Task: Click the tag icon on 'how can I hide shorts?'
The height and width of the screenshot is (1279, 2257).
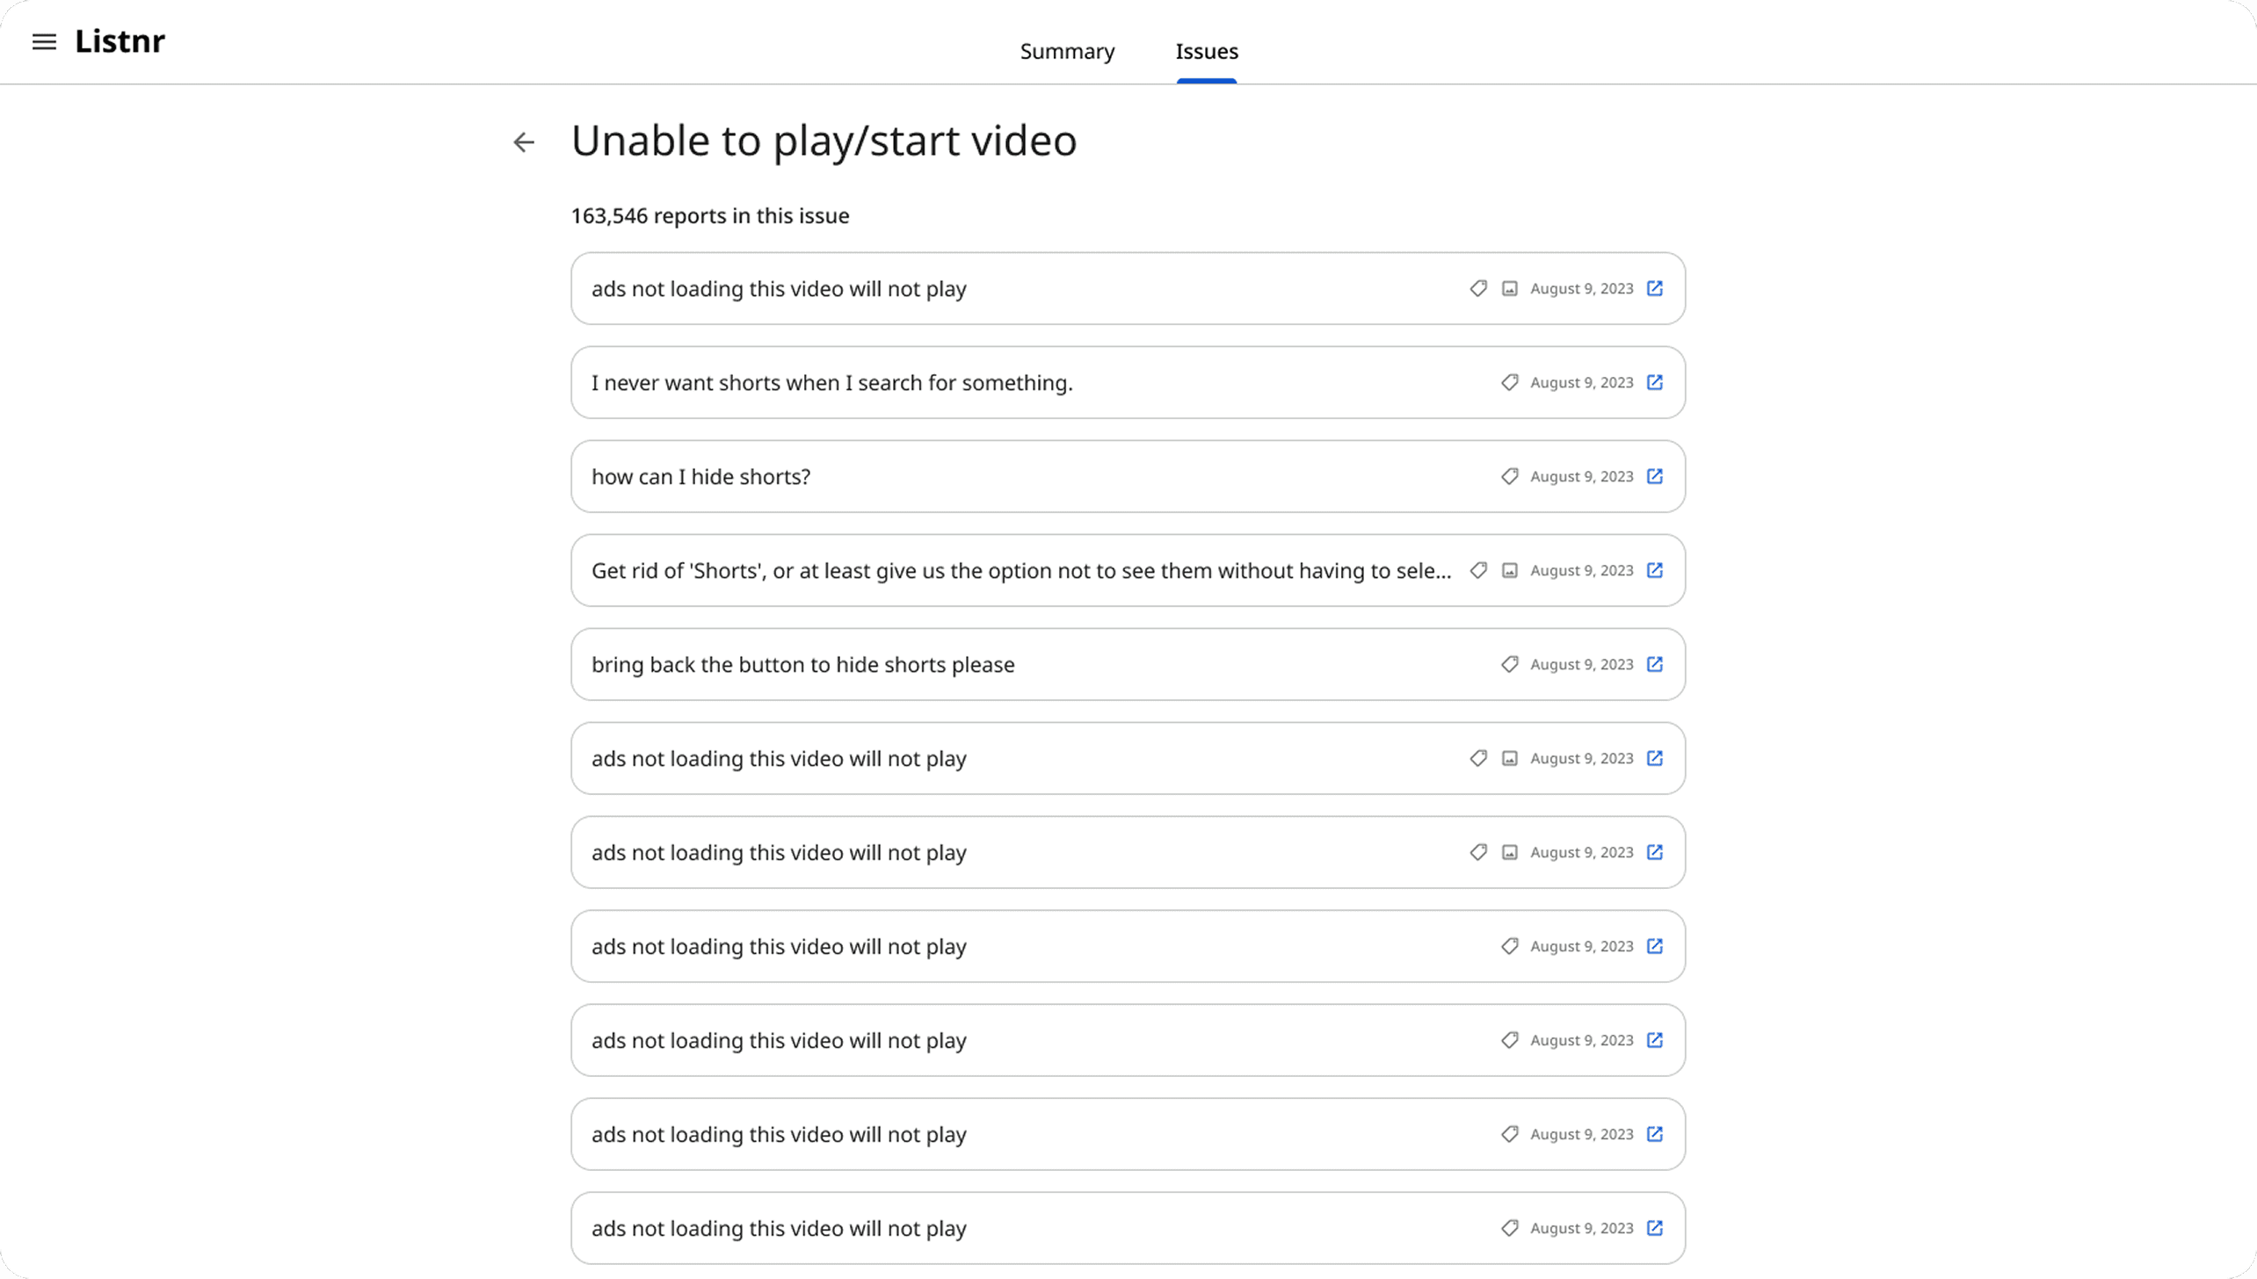Action: [1509, 476]
